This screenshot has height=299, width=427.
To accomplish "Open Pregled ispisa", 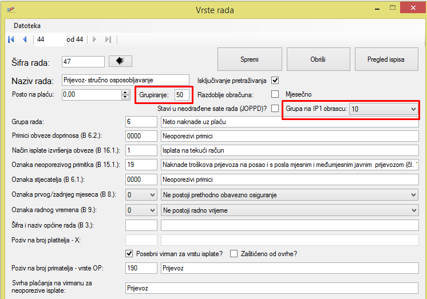I will coord(385,59).
